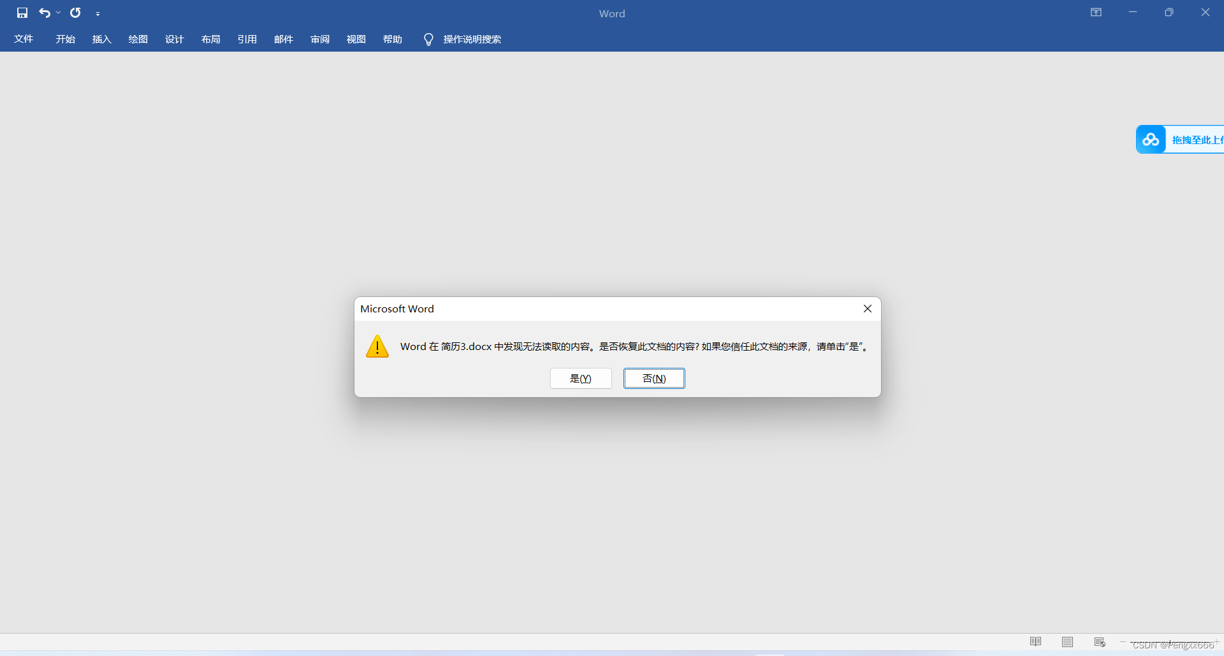Click 是(Y) to recover document contents
This screenshot has width=1224, height=656.
point(581,378)
